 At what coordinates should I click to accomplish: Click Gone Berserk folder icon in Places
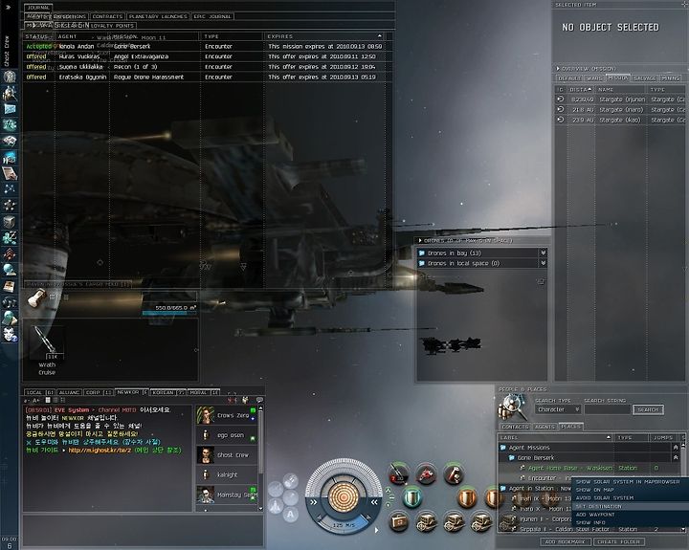pos(511,458)
